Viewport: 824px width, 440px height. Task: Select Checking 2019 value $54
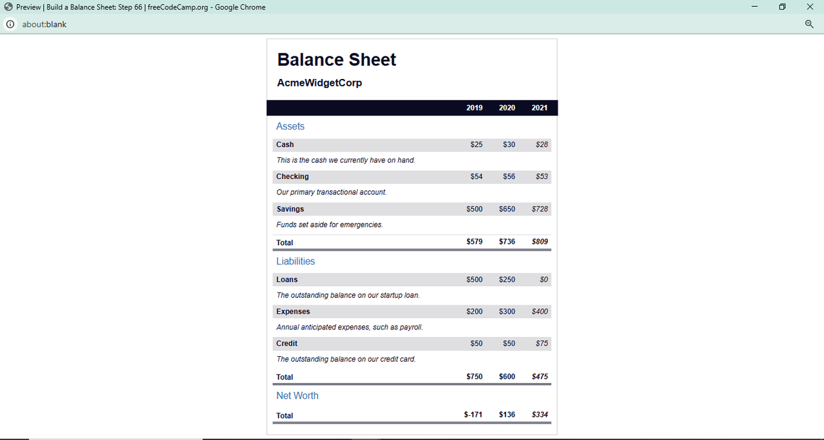tap(476, 176)
